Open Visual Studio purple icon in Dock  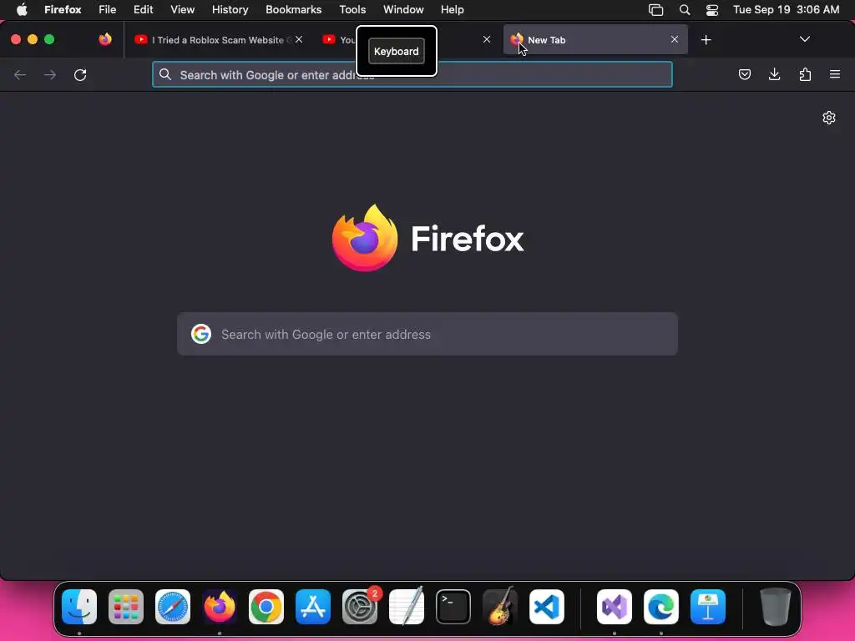pos(615,607)
